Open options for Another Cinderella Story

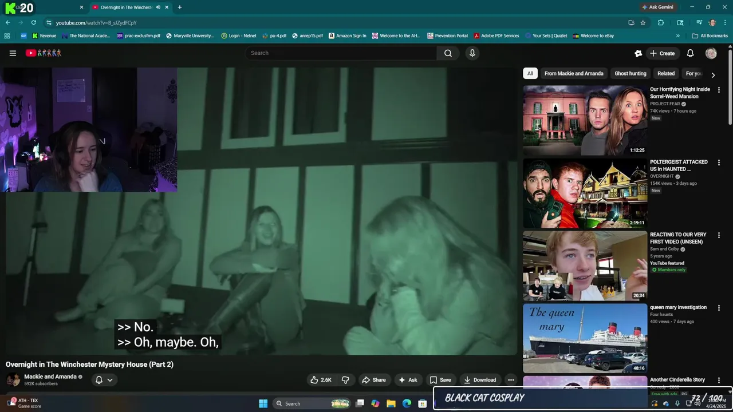pyautogui.click(x=719, y=381)
